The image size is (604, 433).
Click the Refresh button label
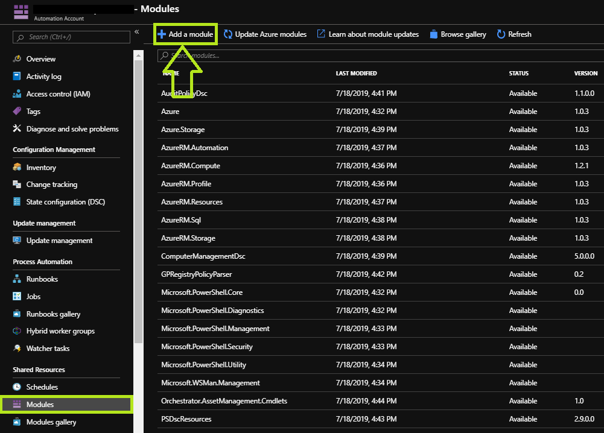pyautogui.click(x=520, y=34)
